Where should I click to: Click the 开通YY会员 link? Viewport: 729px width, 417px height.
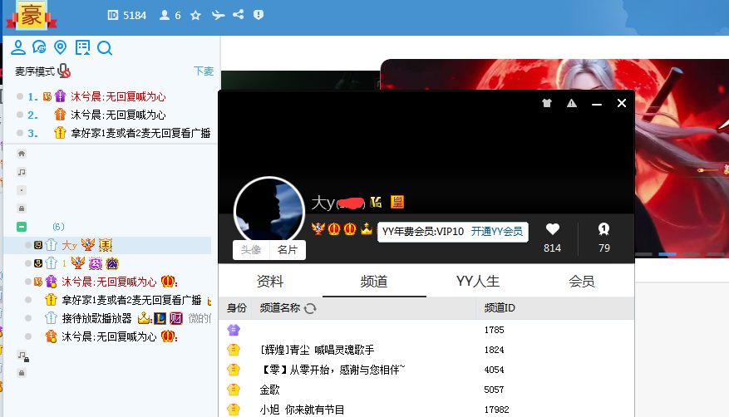click(x=496, y=232)
